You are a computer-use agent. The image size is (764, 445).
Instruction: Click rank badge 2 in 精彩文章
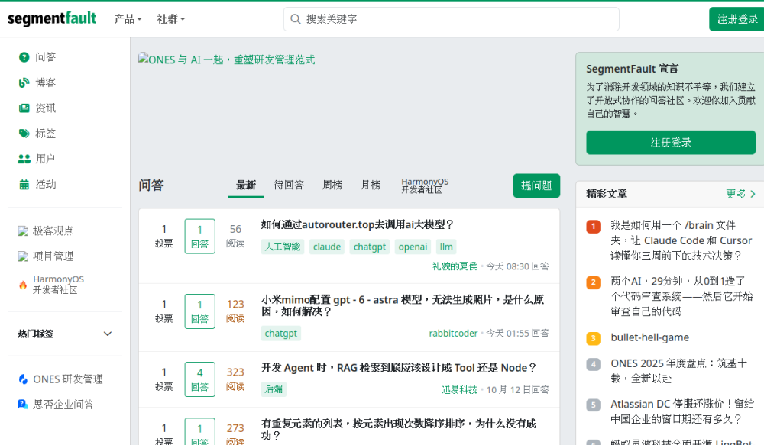[x=593, y=282]
